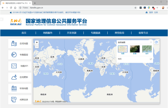Image resolution: width=168 pixels, height=108 pixels.
Task: Open the 专题频道 navigation item
Action: point(95,33)
